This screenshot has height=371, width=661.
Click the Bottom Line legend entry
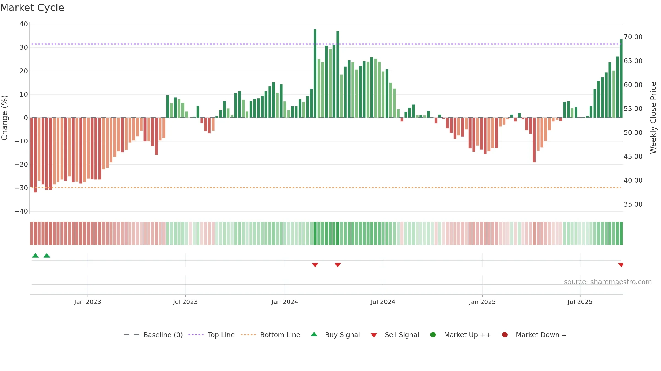pos(270,335)
